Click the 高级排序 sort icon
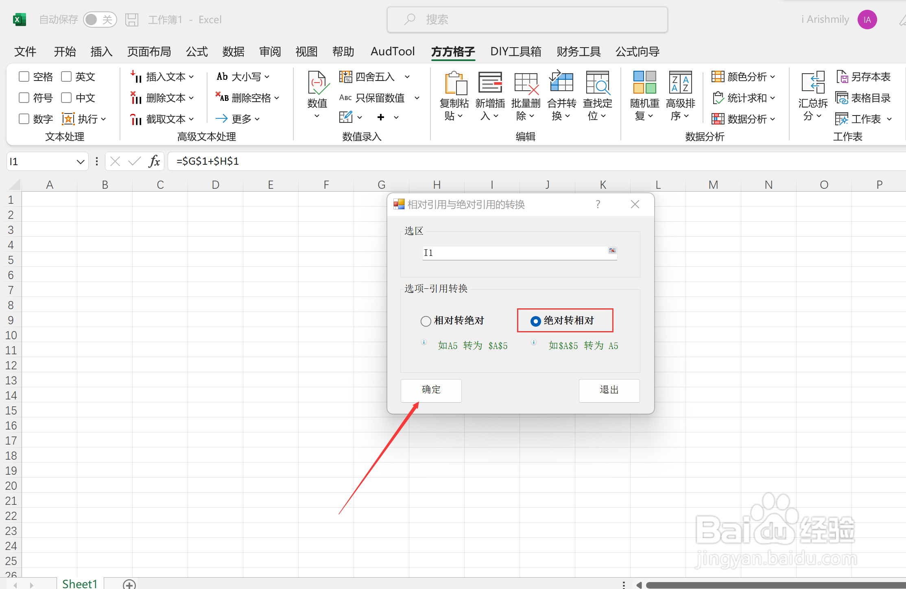Viewport: 906px width, 589px height. [x=680, y=83]
